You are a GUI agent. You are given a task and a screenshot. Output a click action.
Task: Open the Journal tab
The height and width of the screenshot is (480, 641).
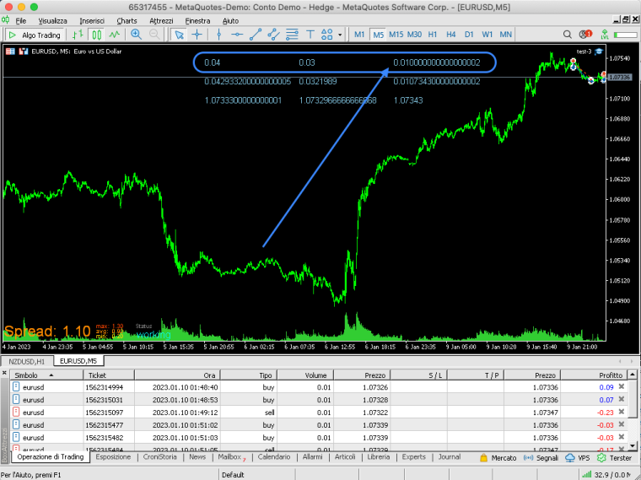coord(450,457)
